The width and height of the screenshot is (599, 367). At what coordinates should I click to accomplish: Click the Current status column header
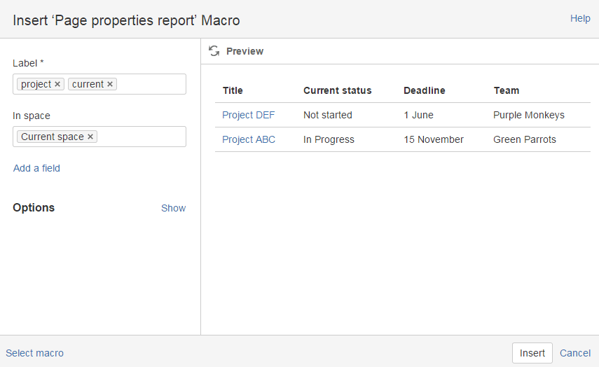tap(337, 90)
